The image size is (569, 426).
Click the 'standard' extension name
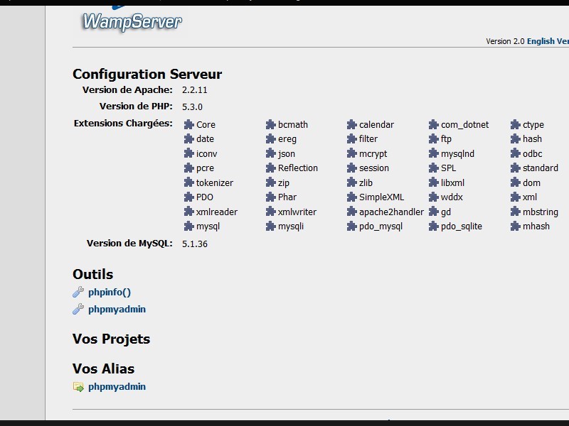pos(541,168)
